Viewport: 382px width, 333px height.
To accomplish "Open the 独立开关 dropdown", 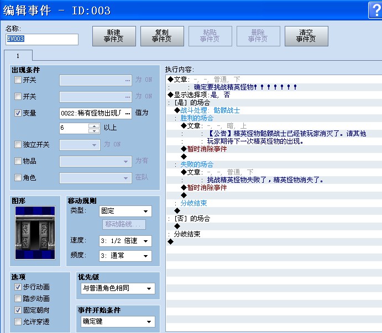I will (x=80, y=145).
